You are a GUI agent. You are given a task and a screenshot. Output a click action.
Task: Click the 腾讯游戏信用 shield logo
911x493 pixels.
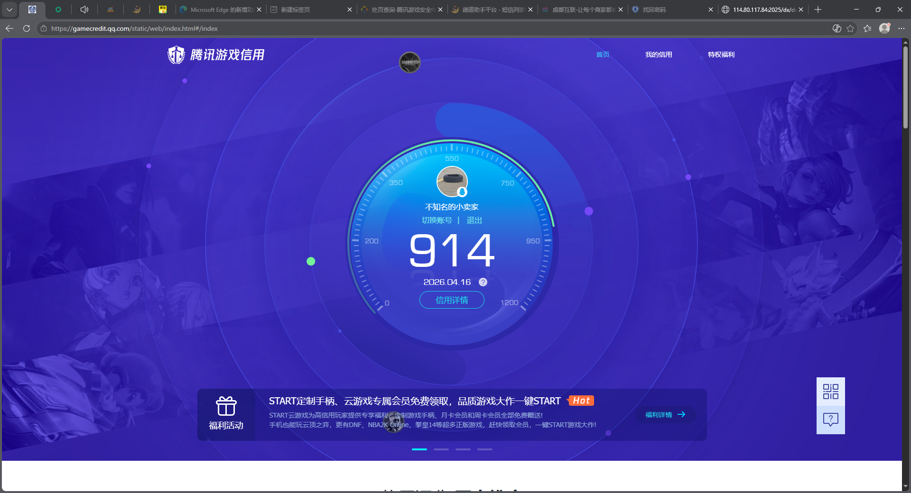pyautogui.click(x=176, y=55)
